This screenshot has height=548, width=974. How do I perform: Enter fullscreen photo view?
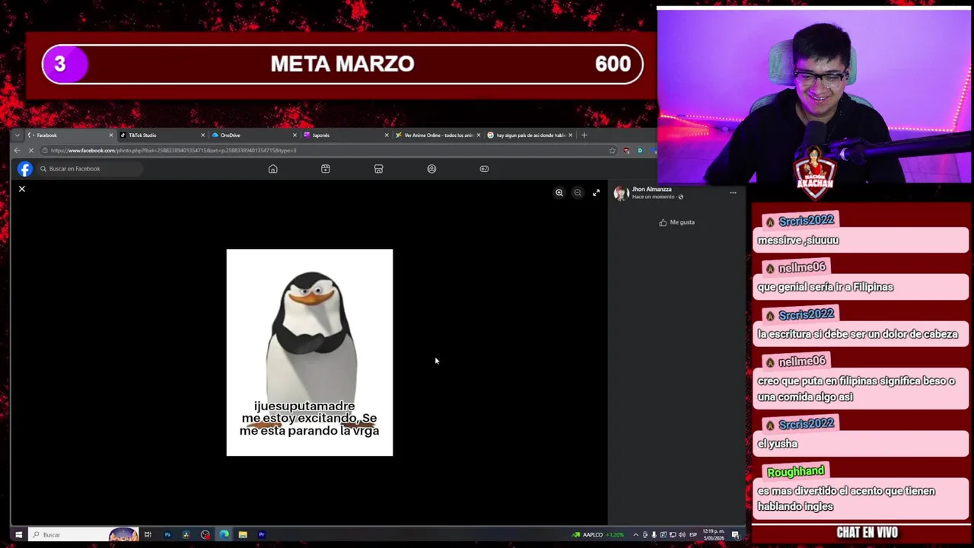pyautogui.click(x=596, y=193)
